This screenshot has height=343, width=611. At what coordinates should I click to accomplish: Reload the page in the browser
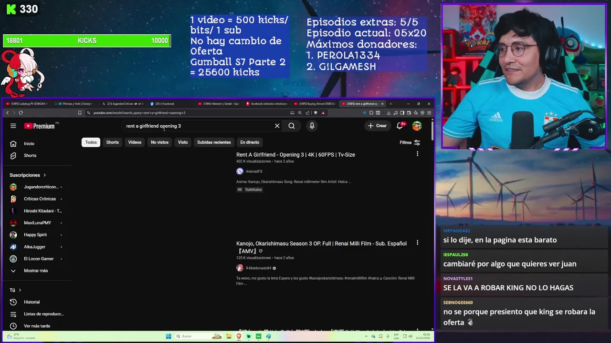pos(21,113)
